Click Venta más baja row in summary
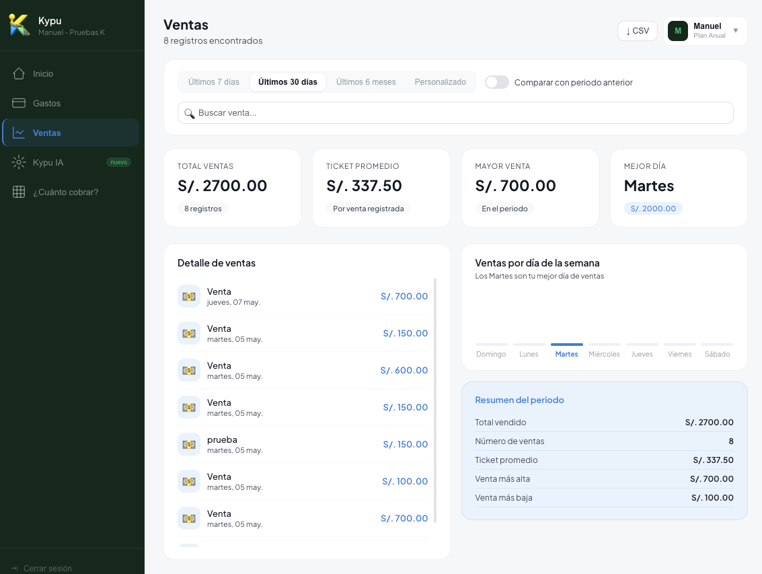The image size is (762, 574). pos(604,498)
